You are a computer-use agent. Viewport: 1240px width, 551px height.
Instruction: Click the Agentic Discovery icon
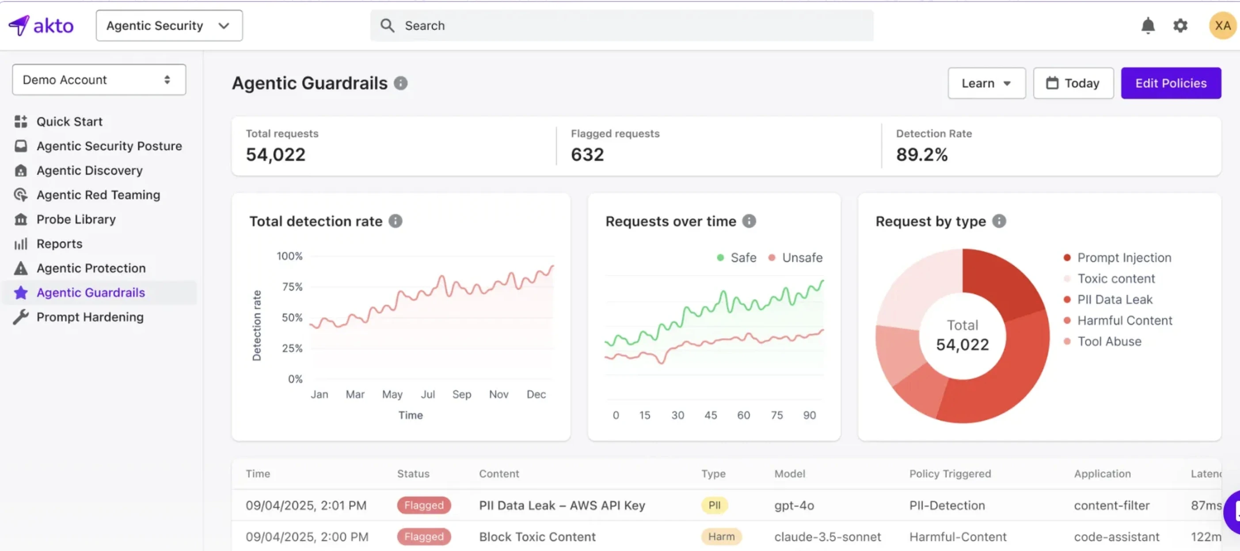[21, 171]
